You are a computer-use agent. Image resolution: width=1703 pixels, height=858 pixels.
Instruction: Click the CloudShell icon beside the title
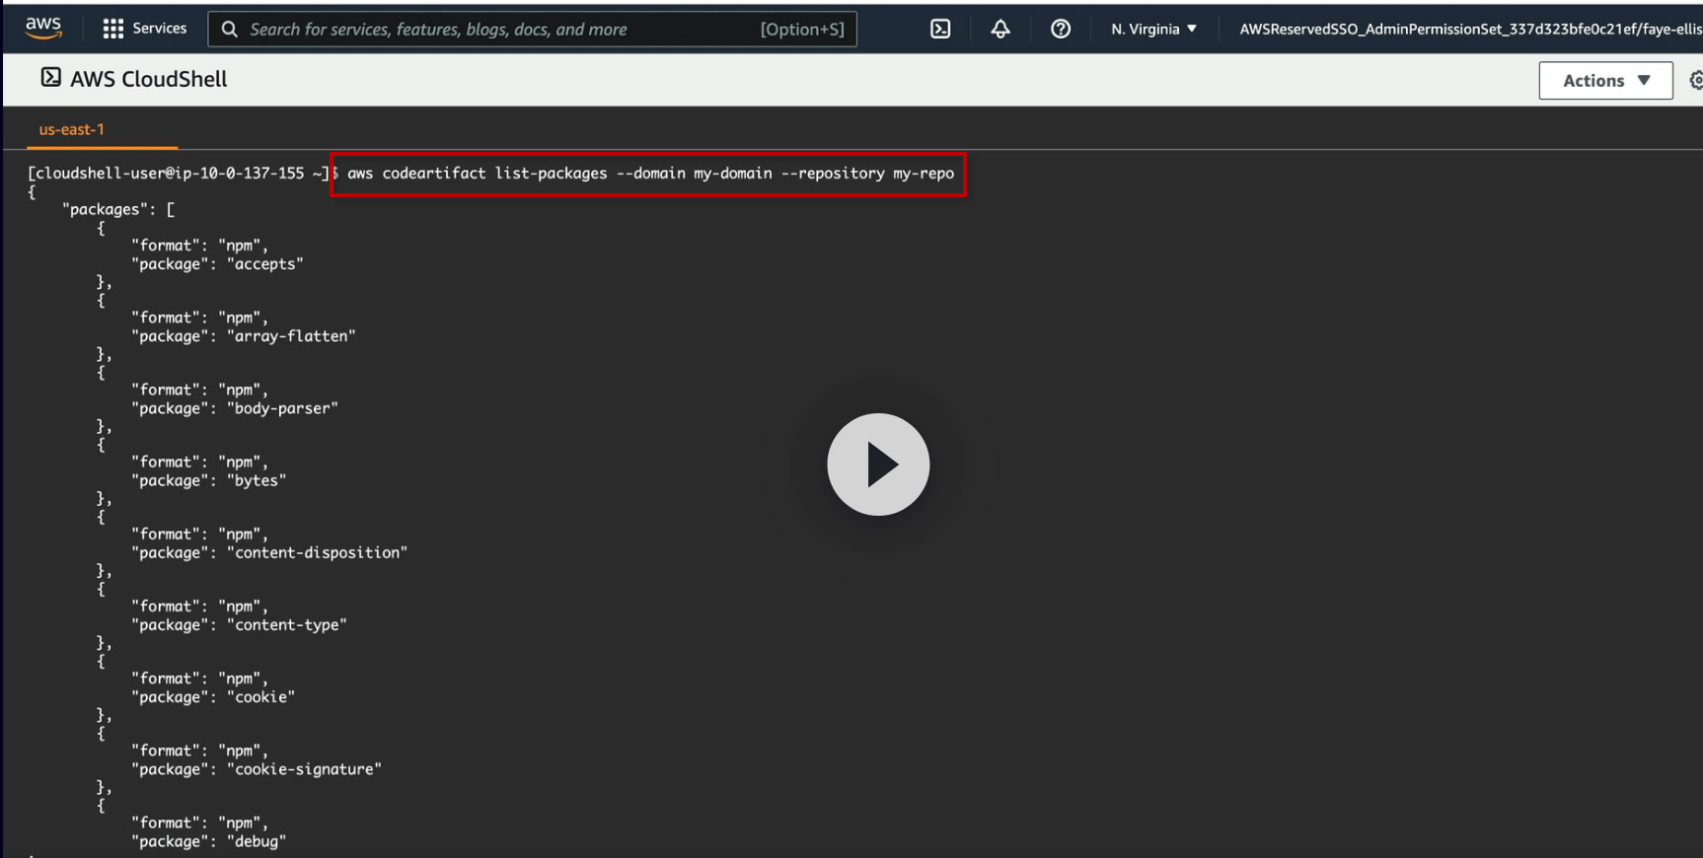[50, 78]
